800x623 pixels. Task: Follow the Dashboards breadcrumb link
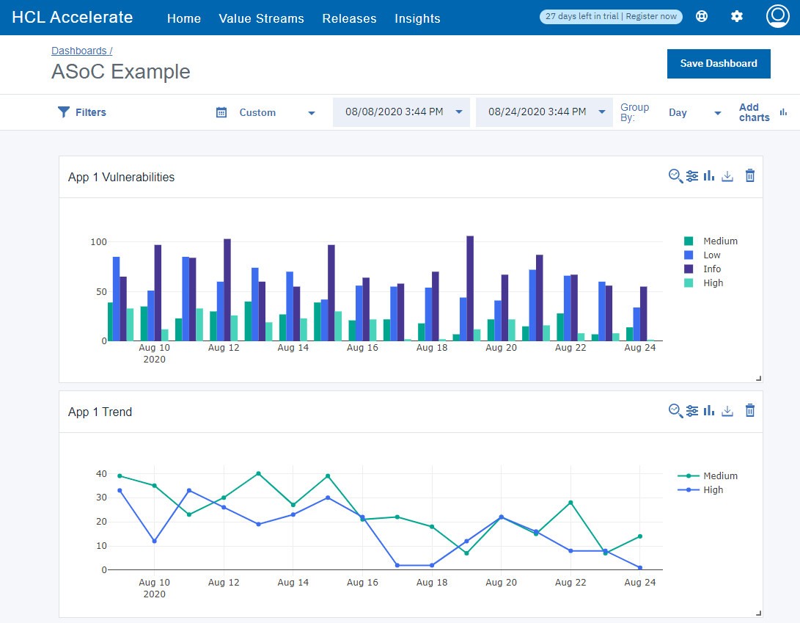(x=79, y=51)
